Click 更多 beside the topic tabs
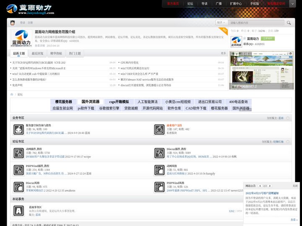 click(x=224, y=53)
